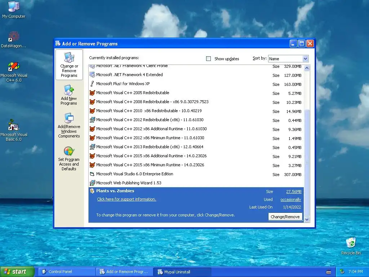The image size is (369, 277).
Task: Click Visual C++ 2012 x86 Minimum Runtime icon
Action: [x=92, y=138]
